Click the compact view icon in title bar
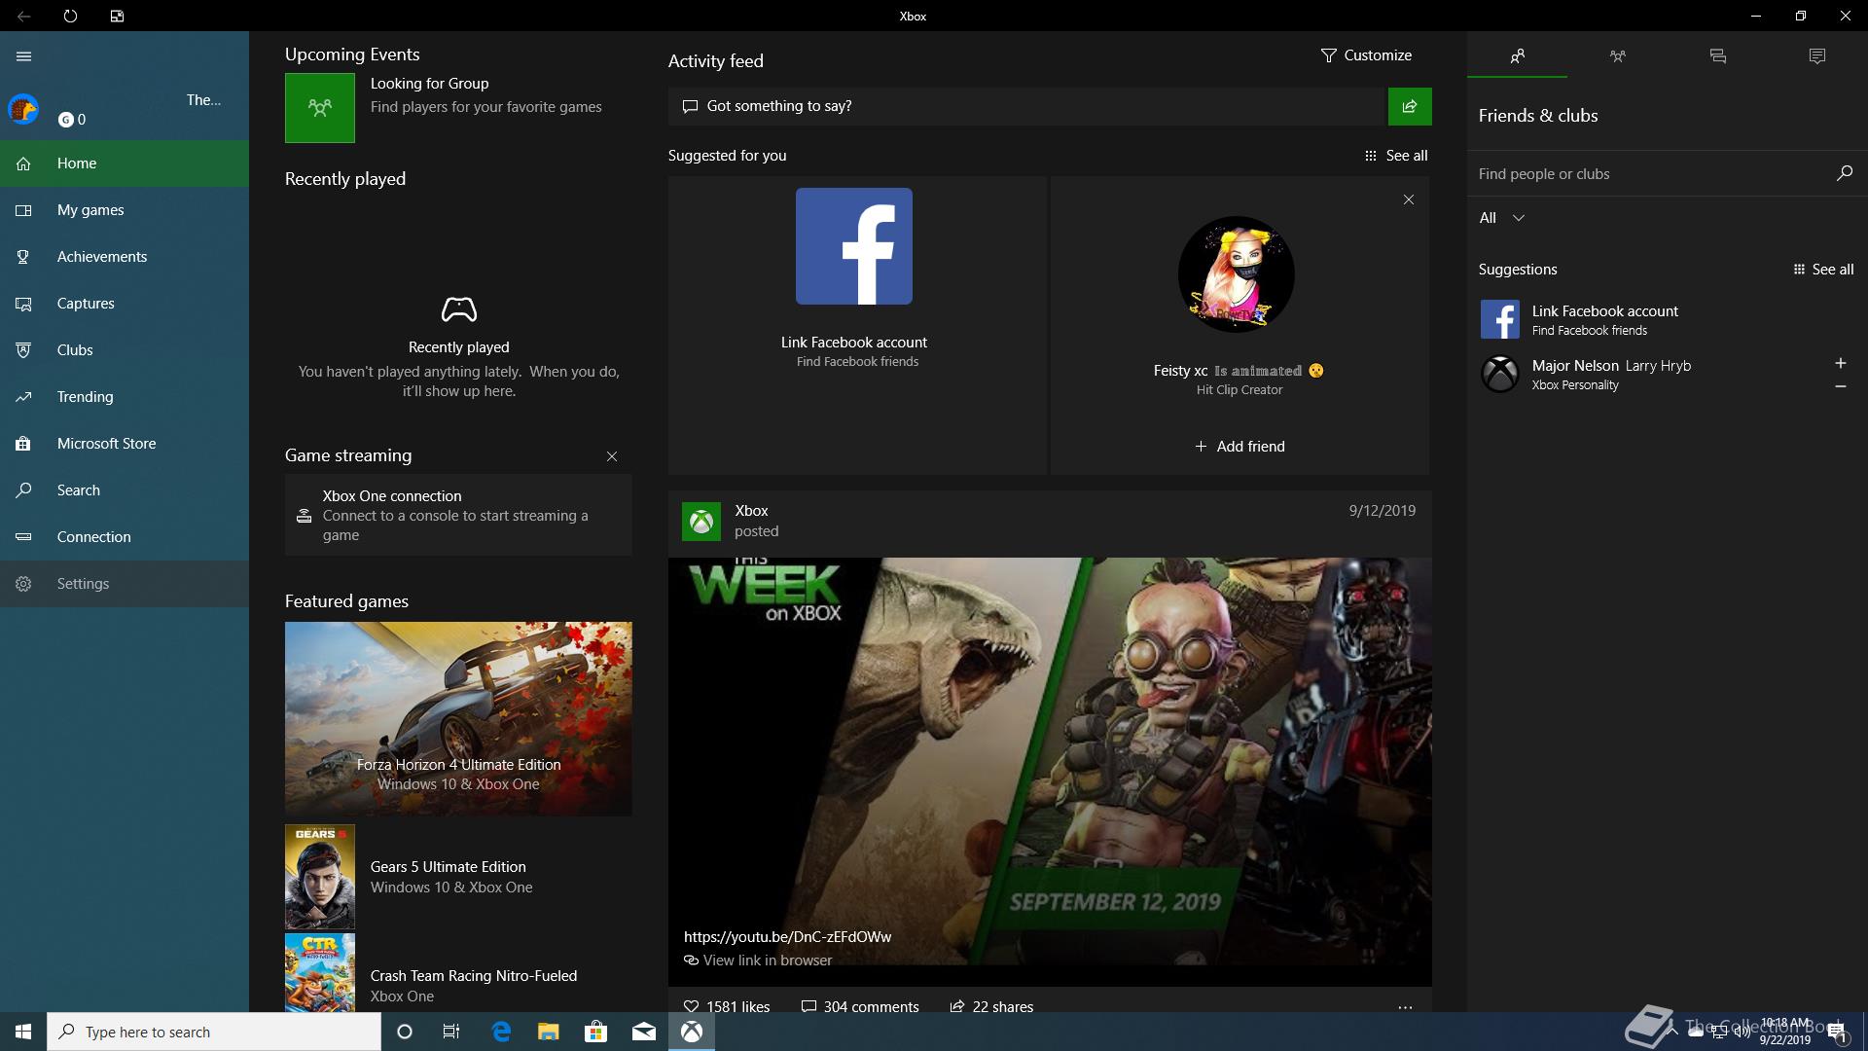The width and height of the screenshot is (1868, 1051). [x=117, y=16]
